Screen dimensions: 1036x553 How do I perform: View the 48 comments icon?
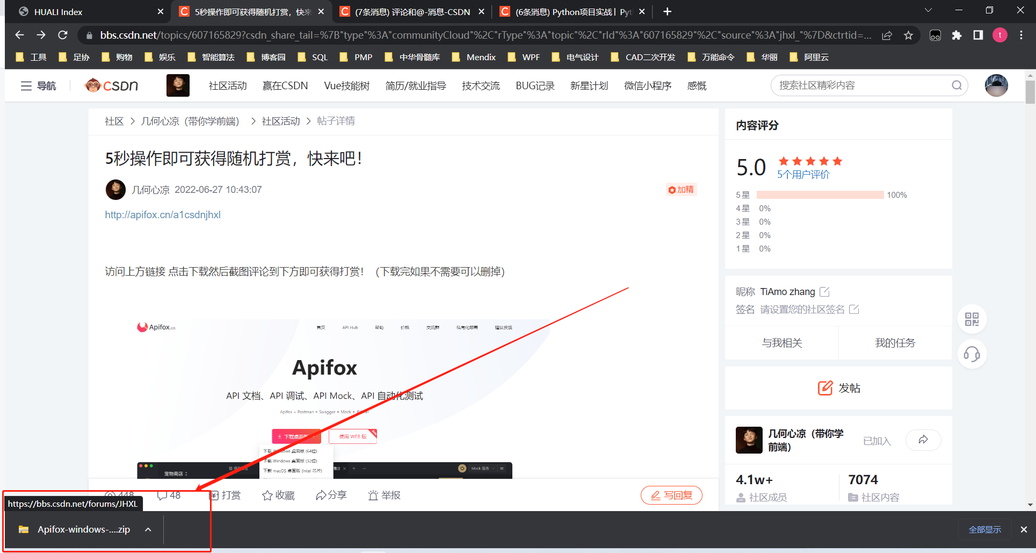click(169, 495)
